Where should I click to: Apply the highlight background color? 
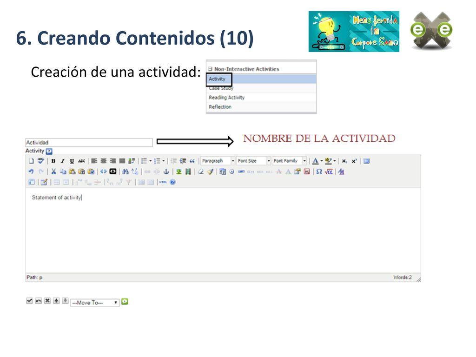[x=328, y=161]
